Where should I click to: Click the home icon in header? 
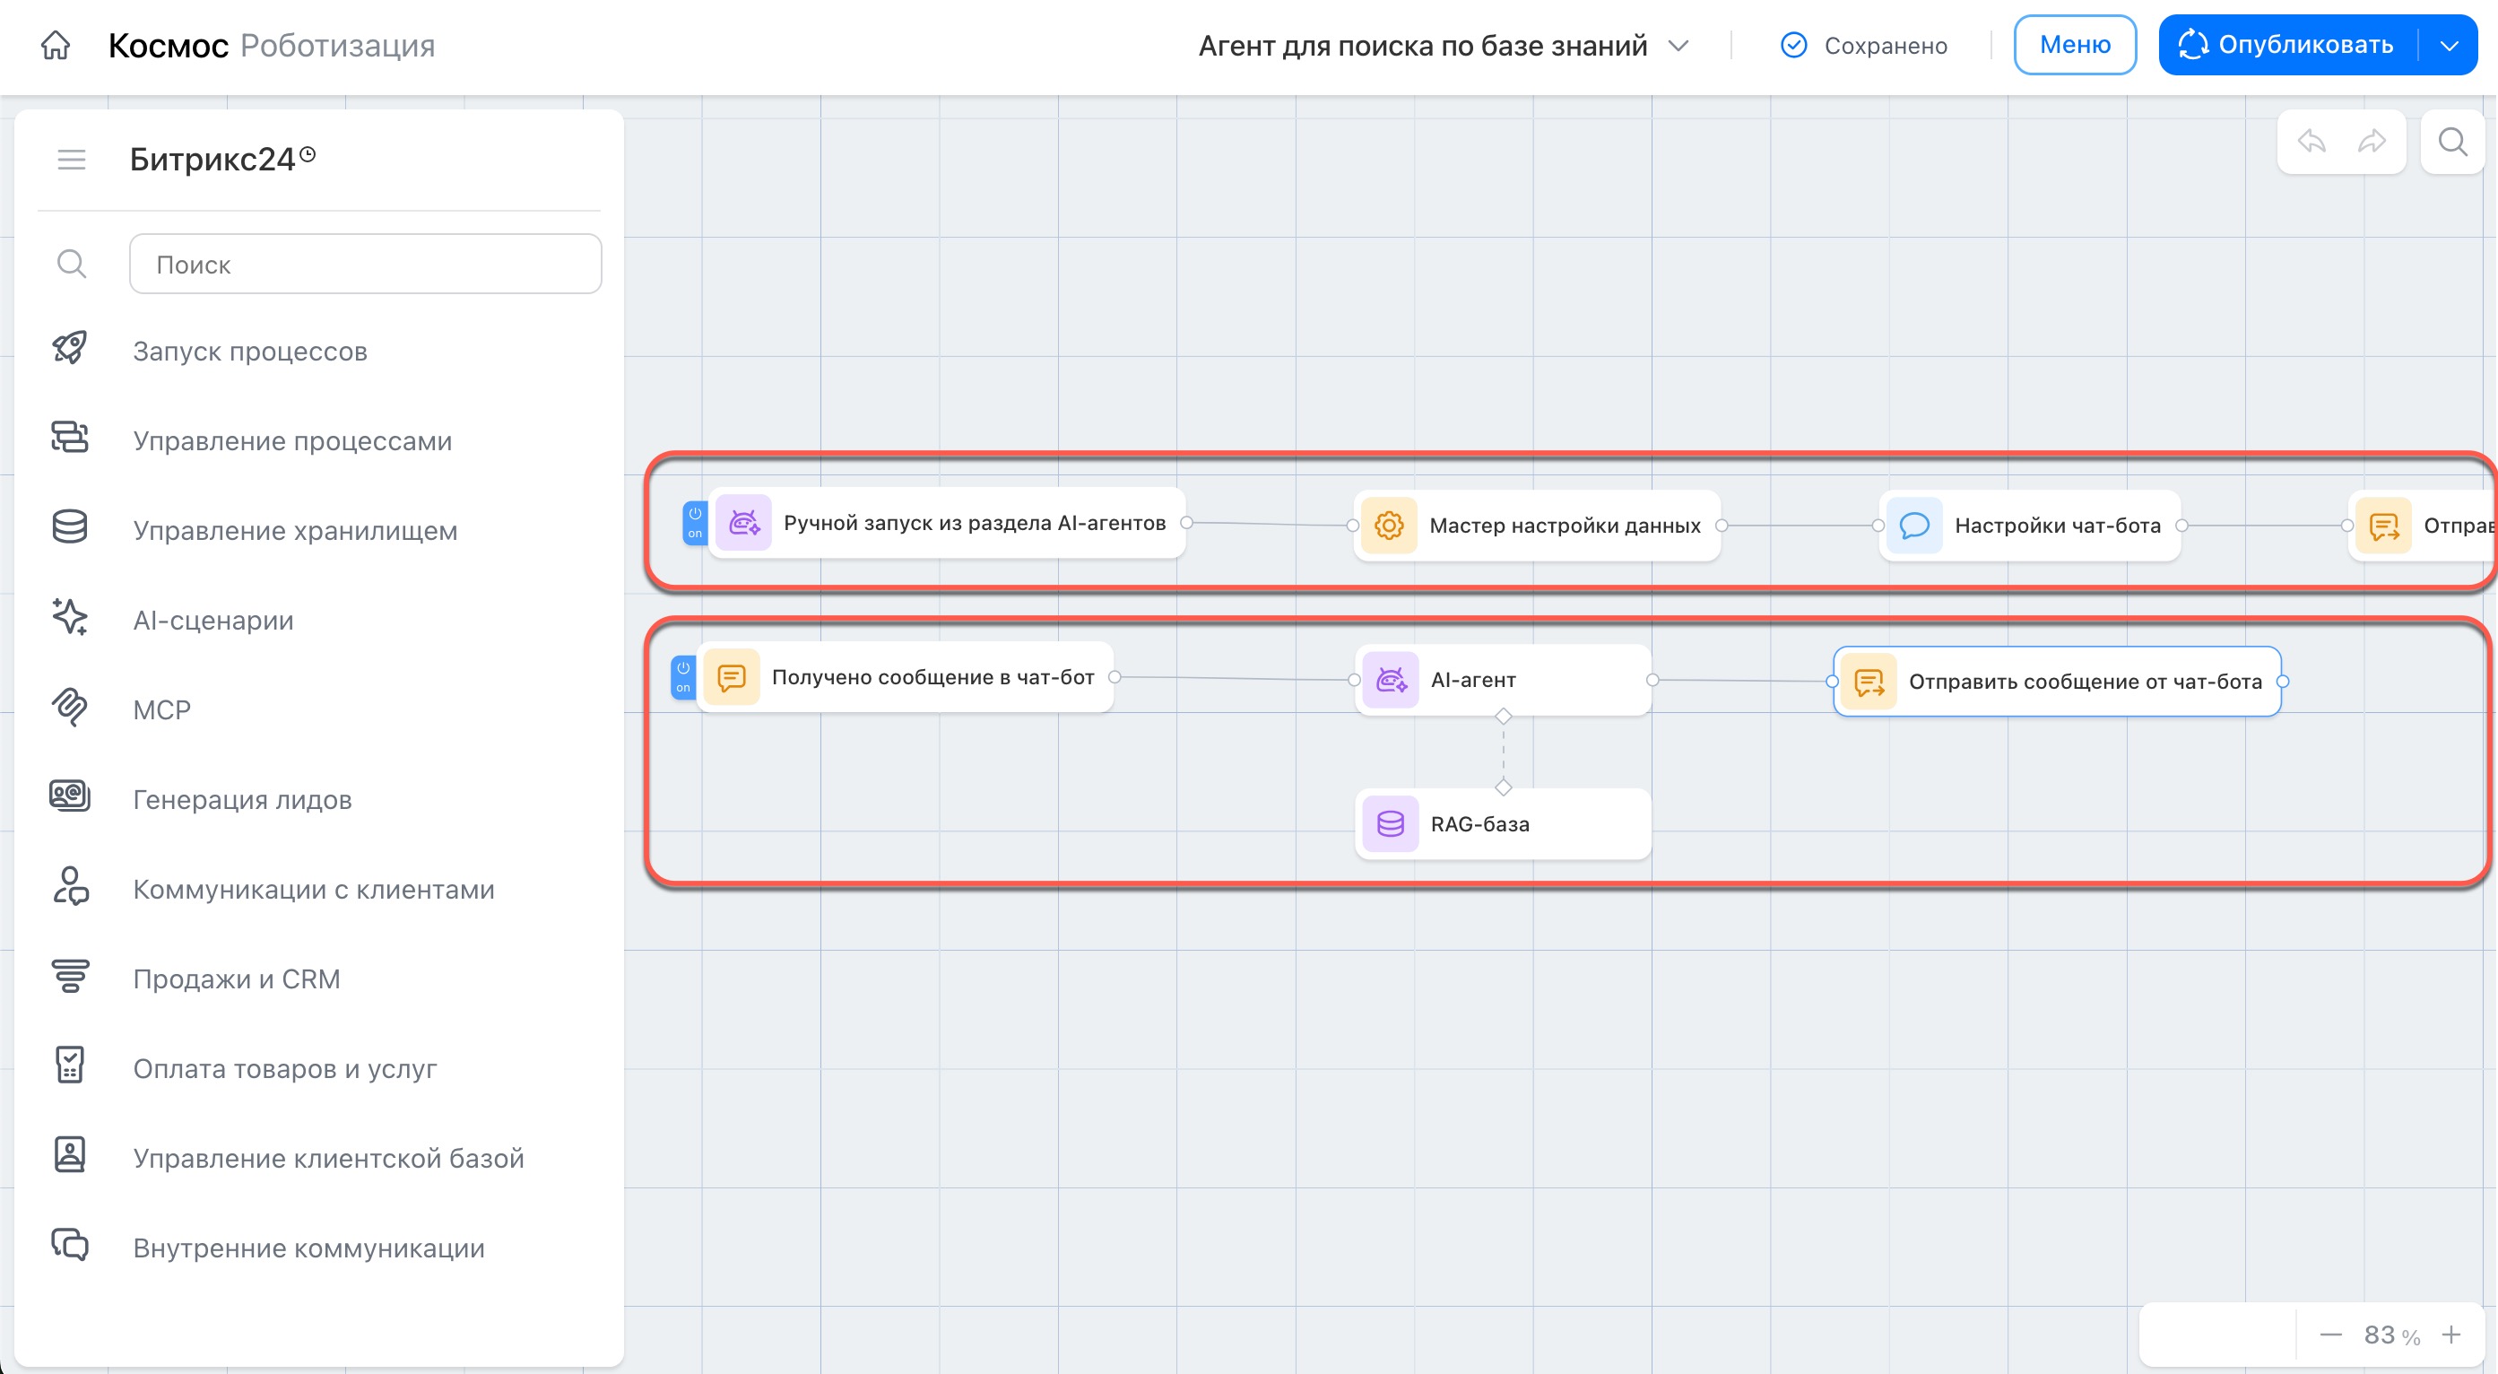coord(56,45)
